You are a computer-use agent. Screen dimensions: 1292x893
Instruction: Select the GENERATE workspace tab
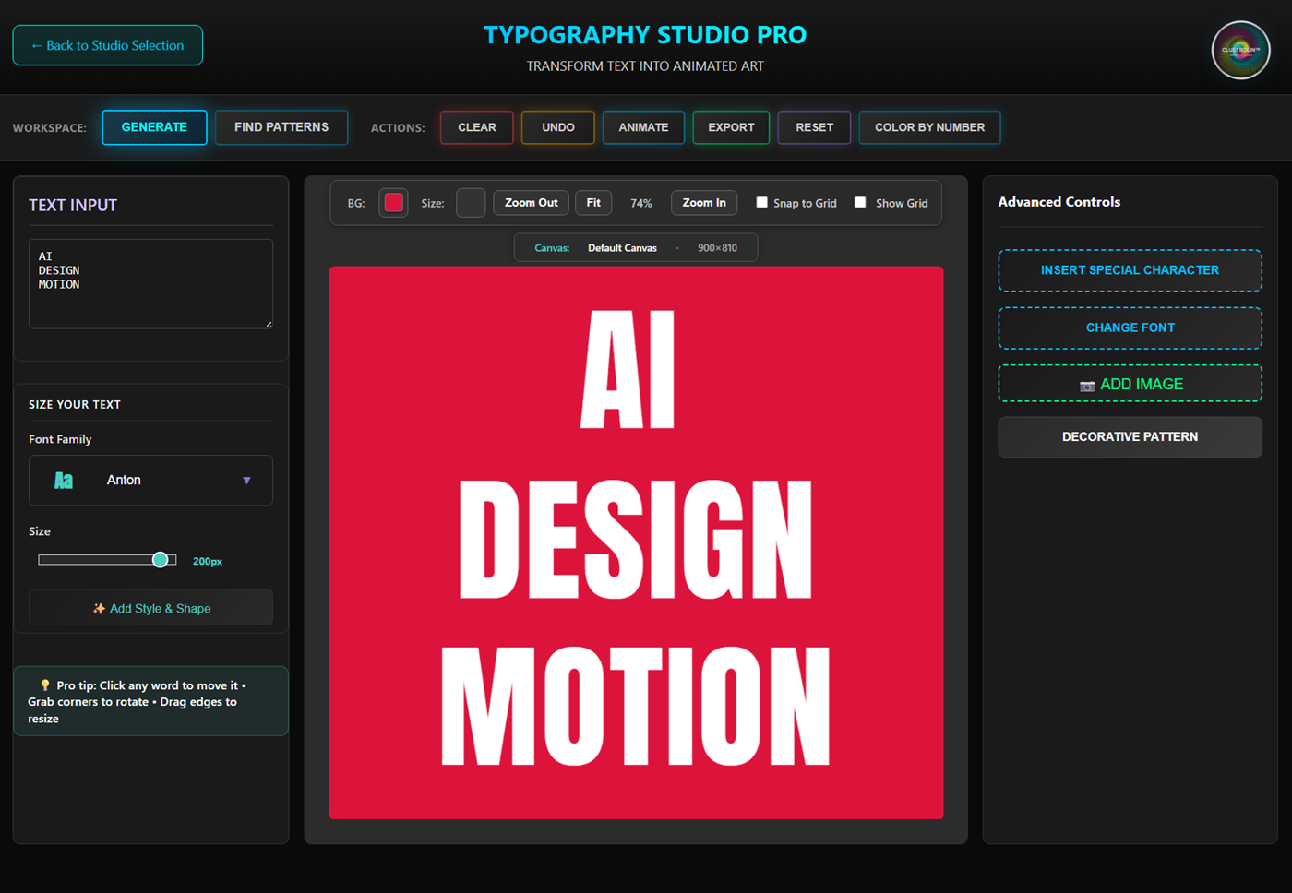click(154, 127)
